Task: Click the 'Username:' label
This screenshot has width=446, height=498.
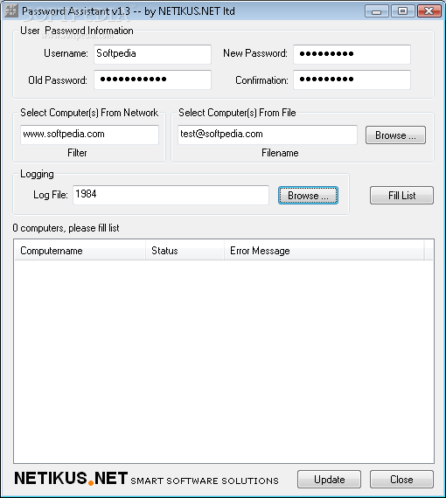Action: [x=66, y=53]
